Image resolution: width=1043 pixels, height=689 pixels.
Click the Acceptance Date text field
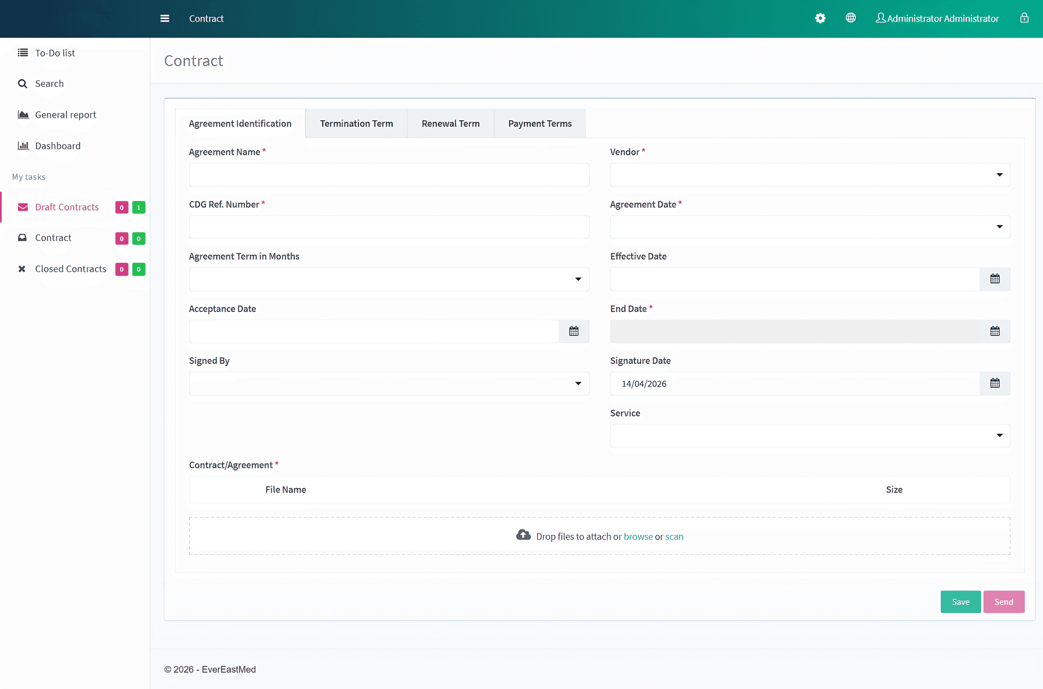(374, 331)
